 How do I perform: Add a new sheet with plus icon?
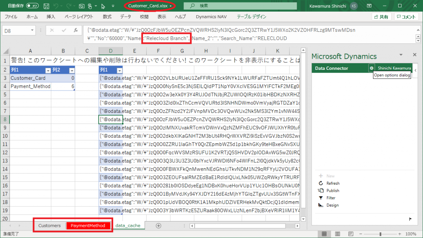[x=158, y=226]
